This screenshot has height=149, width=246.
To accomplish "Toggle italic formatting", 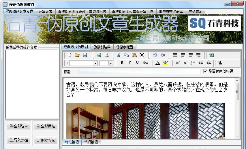I will [x=129, y=63].
